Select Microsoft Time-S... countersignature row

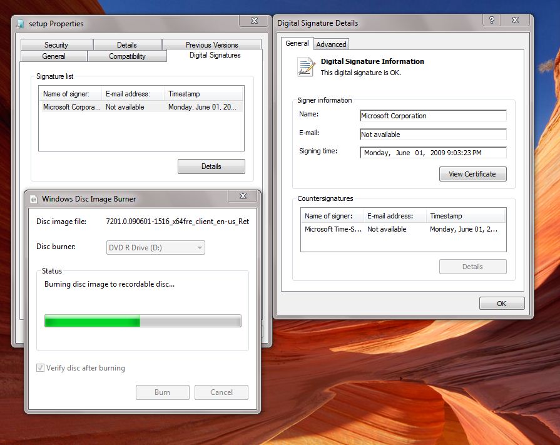[x=403, y=229]
